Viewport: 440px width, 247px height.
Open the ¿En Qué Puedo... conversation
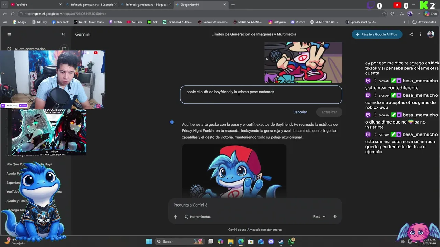(29, 164)
